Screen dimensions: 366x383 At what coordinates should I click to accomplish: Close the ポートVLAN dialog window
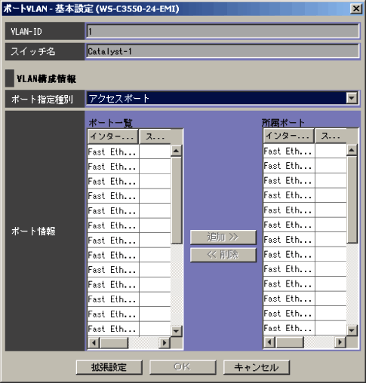(356, 9)
